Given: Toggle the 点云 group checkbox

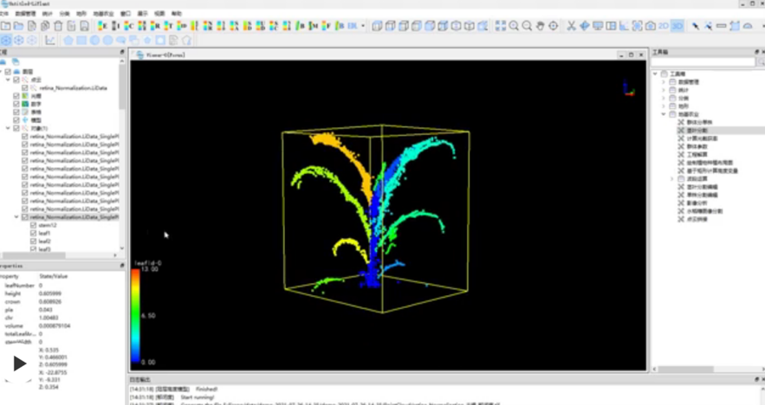Looking at the screenshot, I should 16,80.
